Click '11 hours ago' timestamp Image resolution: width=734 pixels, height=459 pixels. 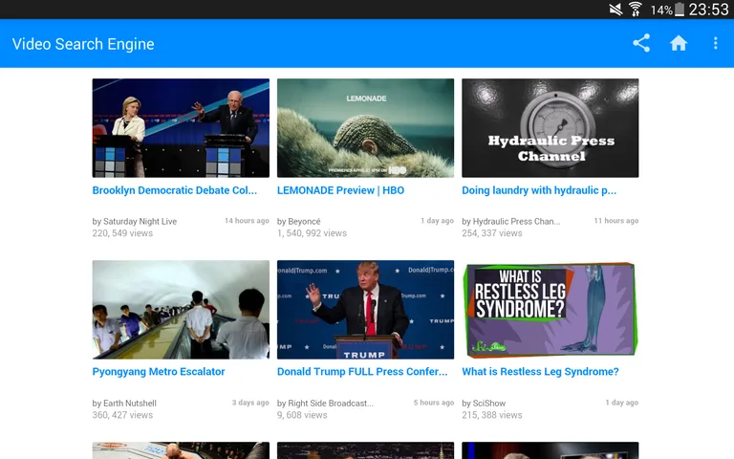(616, 221)
